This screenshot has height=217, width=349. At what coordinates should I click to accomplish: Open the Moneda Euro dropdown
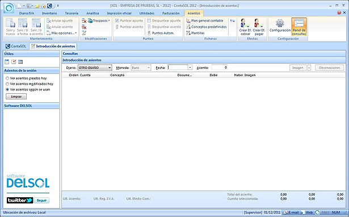(x=141, y=68)
